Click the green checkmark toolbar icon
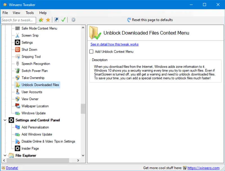Screen dimensions: 225x171 tap(63, 20)
